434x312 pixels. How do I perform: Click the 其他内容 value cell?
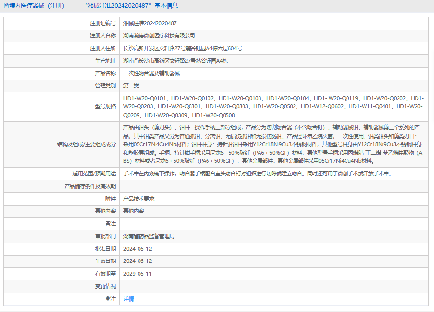(134, 211)
